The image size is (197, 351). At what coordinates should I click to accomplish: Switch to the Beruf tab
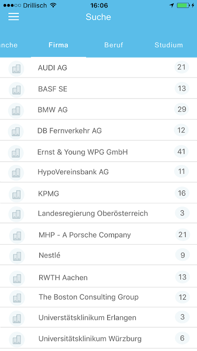[113, 45]
